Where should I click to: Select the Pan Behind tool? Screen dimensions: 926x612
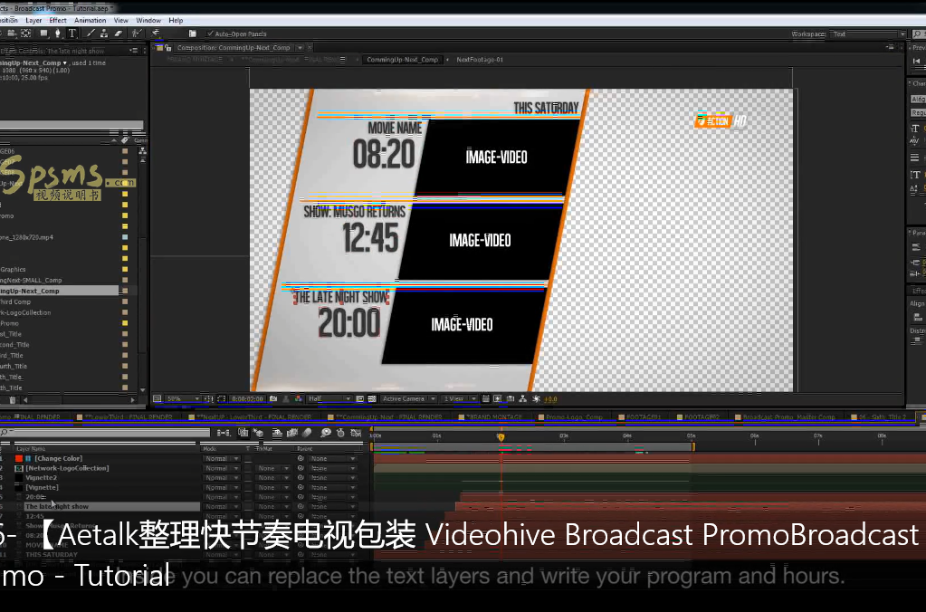(26, 33)
